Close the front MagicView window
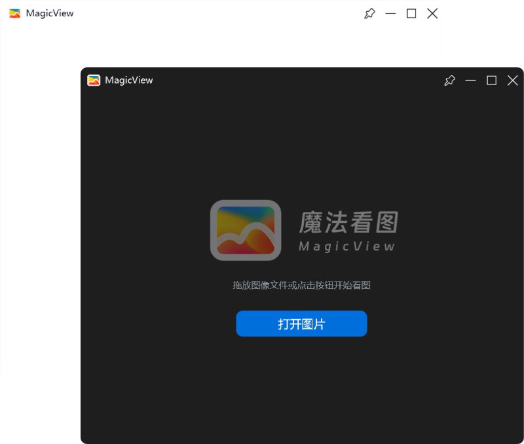The height and width of the screenshot is (444, 524). [x=512, y=80]
